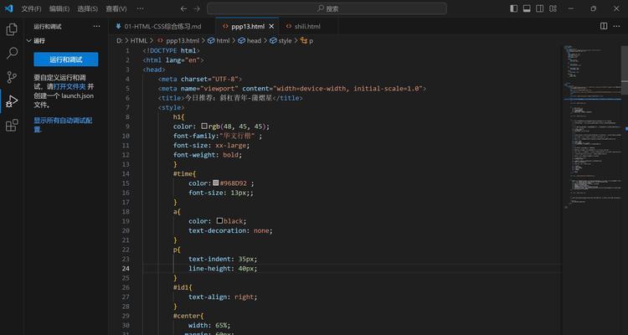Screen dimensions: 628x335
Task: Click the 搜索 command center box
Action: [327, 8]
